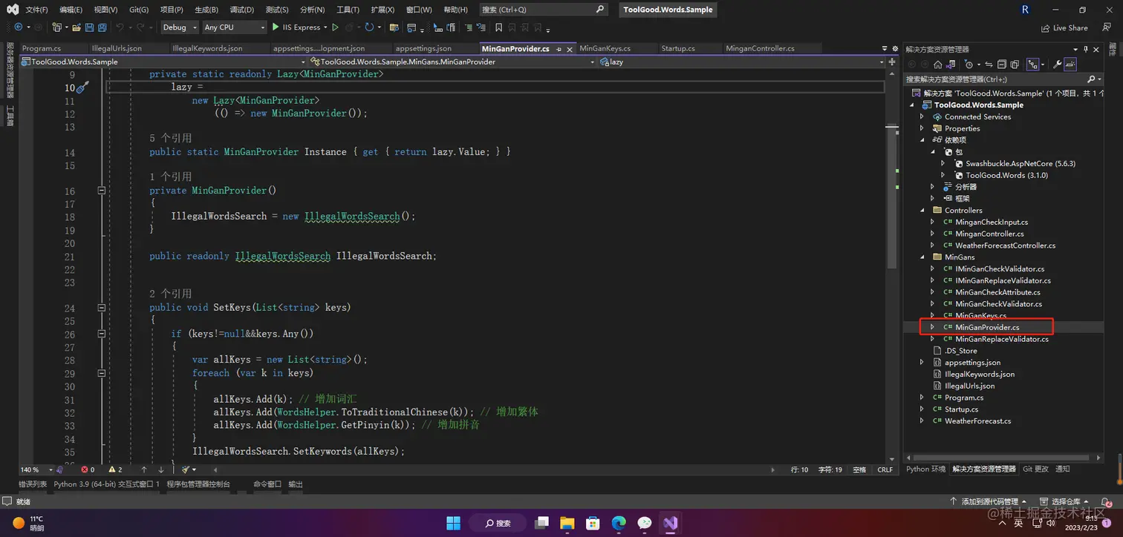Click the Start Without Debugging outline play icon

click(x=335, y=27)
